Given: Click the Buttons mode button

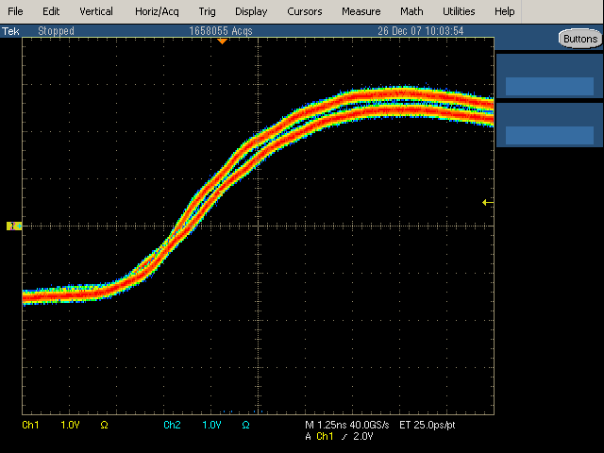Looking at the screenshot, I should pyautogui.click(x=579, y=39).
